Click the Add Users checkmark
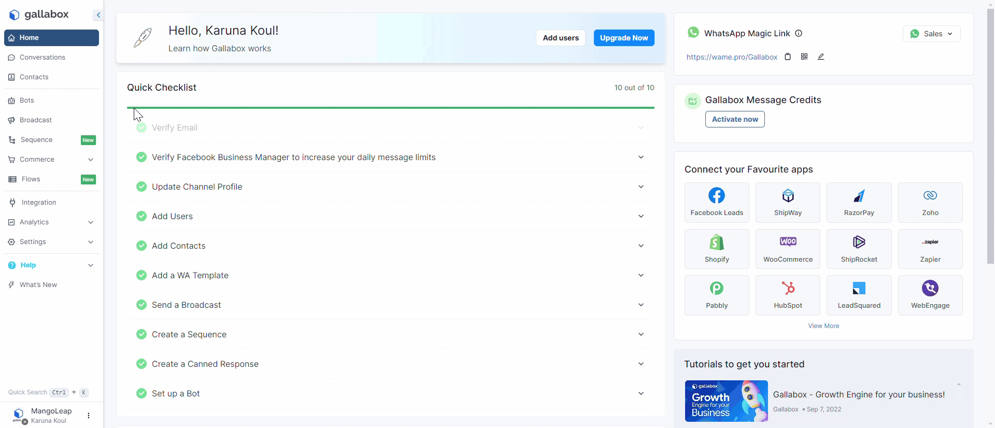995x428 pixels. [141, 216]
